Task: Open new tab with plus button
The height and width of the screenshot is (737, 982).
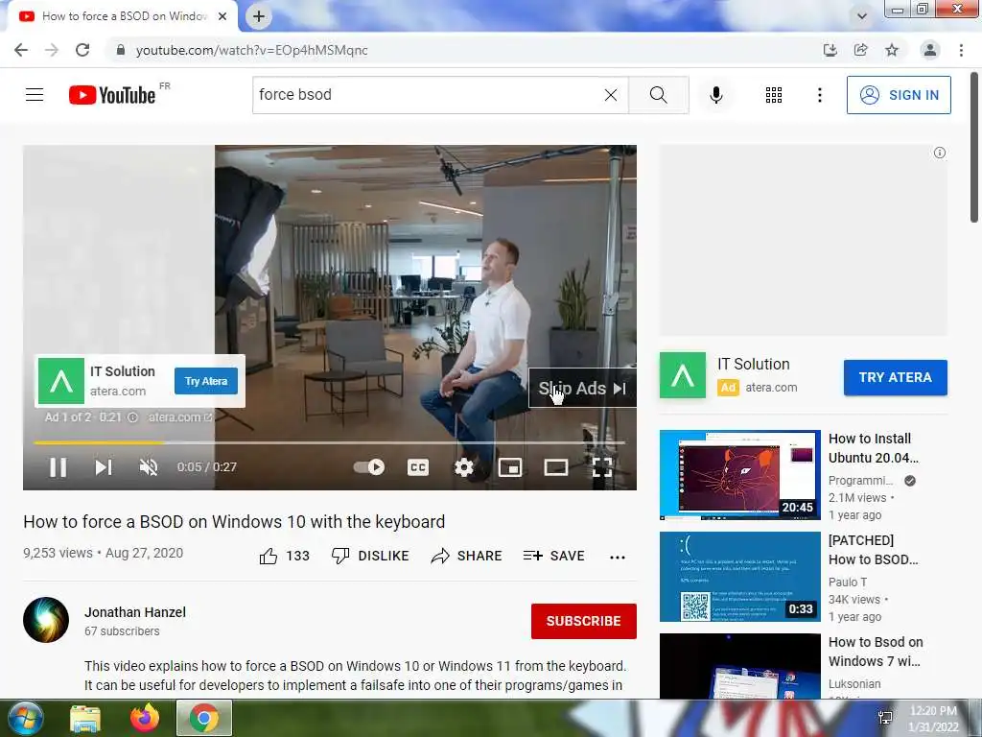Action: pyautogui.click(x=259, y=17)
